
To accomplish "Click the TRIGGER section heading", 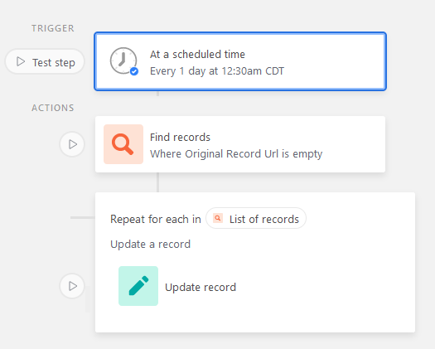I will (53, 28).
